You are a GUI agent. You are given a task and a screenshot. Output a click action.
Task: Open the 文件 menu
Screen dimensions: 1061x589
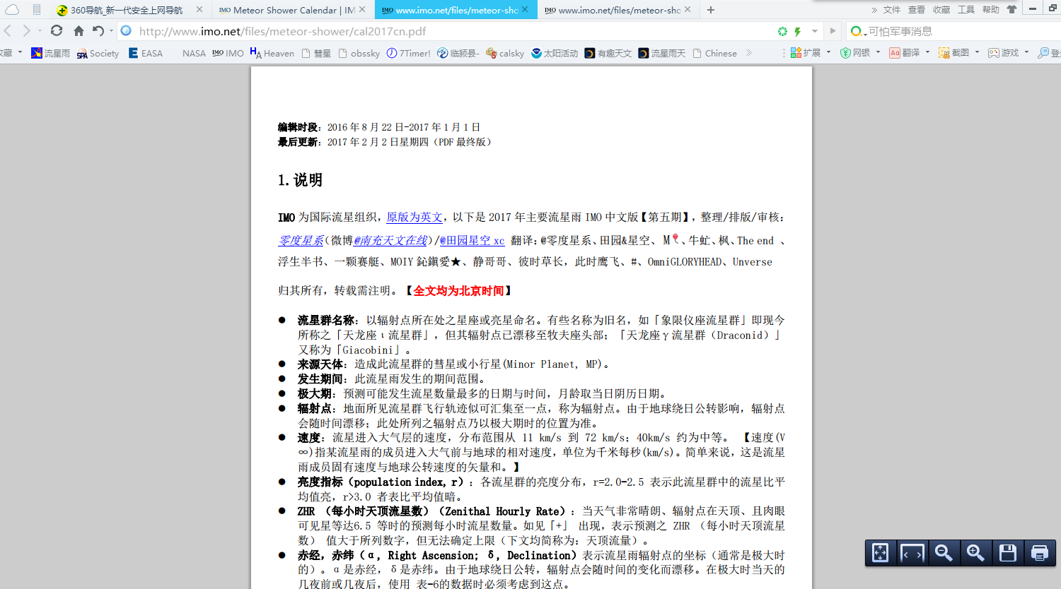(x=892, y=10)
